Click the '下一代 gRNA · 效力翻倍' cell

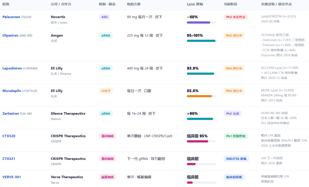coord(146,159)
